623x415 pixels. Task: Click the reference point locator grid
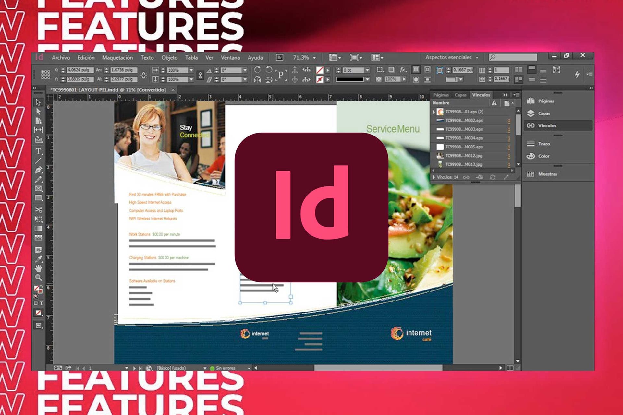point(45,75)
